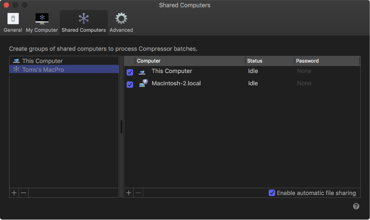Click the asterisk icon on Toms's MacPro group
The image size is (370, 220).
click(16, 69)
